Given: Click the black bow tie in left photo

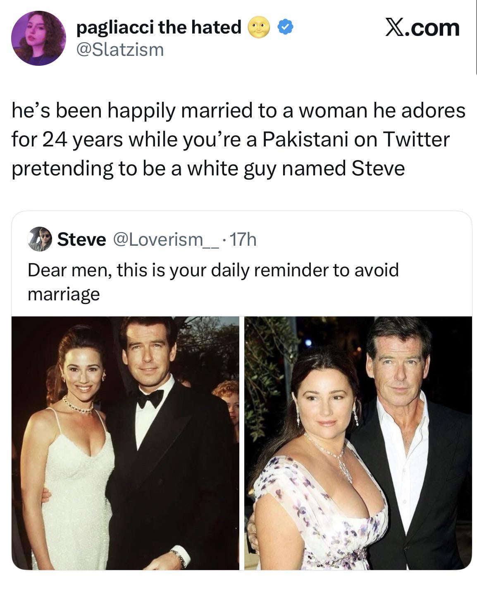Looking at the screenshot, I should point(150,398).
